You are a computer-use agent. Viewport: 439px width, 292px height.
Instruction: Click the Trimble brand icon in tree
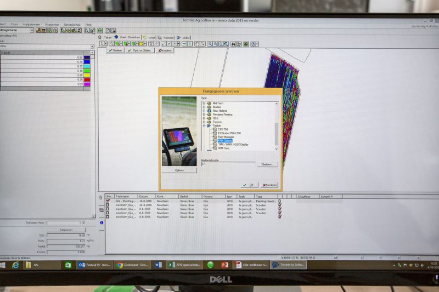[209, 126]
